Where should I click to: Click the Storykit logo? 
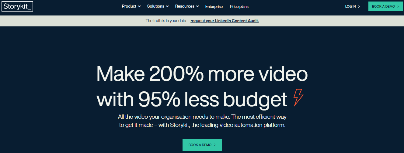(17, 6)
